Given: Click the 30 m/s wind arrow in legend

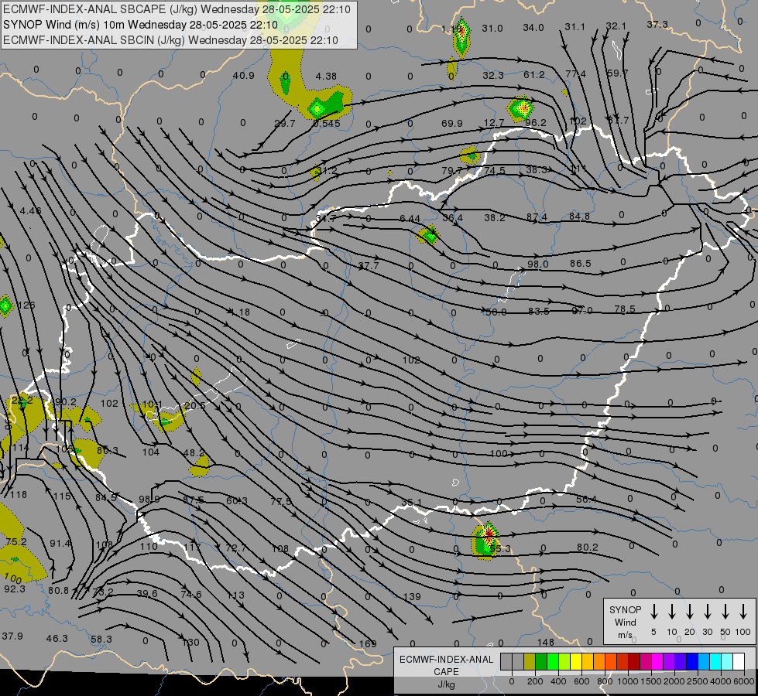Looking at the screenshot, I should (707, 612).
